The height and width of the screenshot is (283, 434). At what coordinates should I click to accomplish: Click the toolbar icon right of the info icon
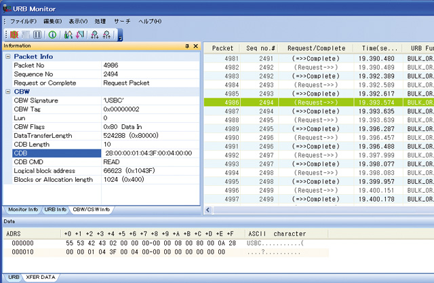coord(68,35)
